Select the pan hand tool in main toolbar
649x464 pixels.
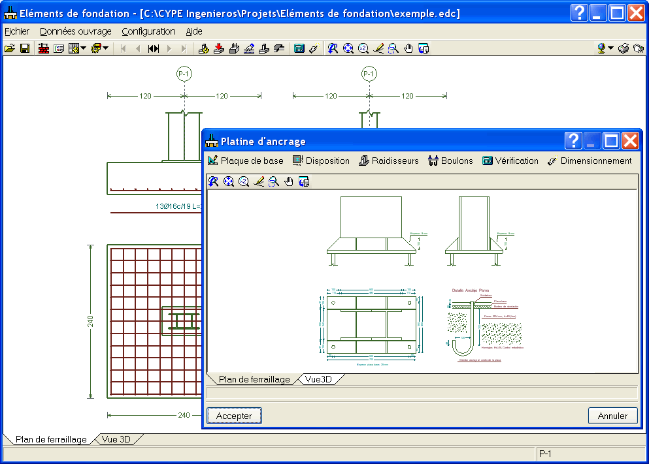tap(408, 48)
